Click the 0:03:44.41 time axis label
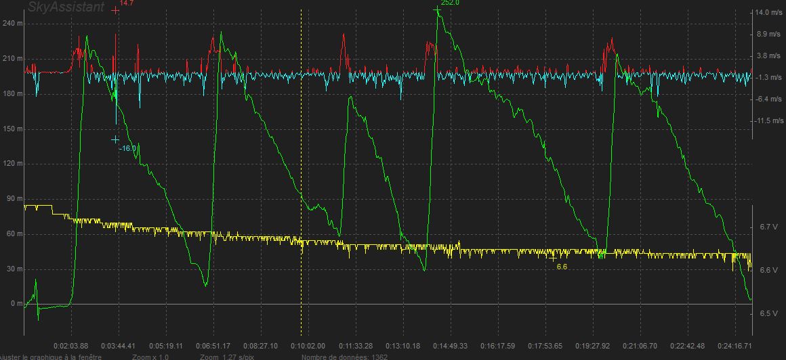The width and height of the screenshot is (786, 360). (x=119, y=346)
